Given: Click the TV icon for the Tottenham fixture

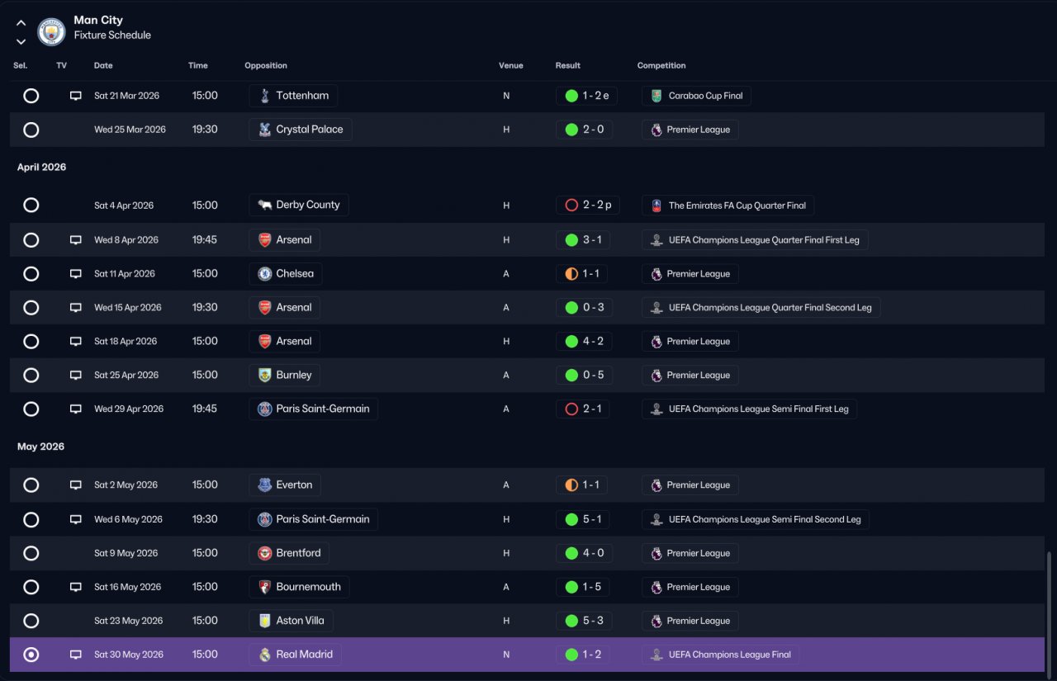Looking at the screenshot, I should pos(76,96).
